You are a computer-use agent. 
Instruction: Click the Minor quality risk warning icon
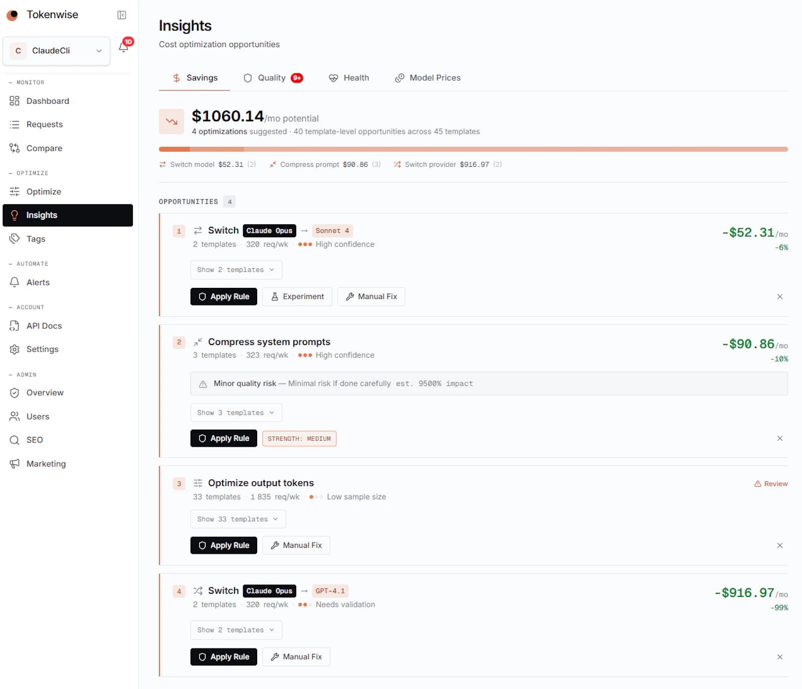click(203, 384)
